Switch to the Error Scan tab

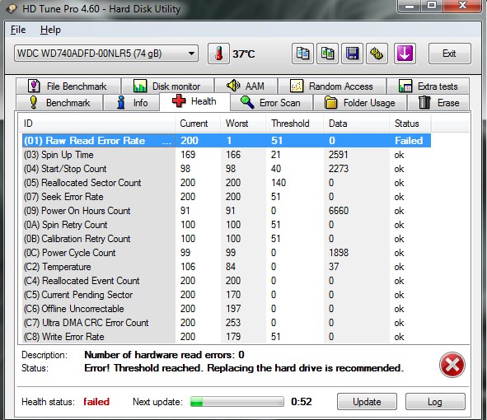[271, 103]
